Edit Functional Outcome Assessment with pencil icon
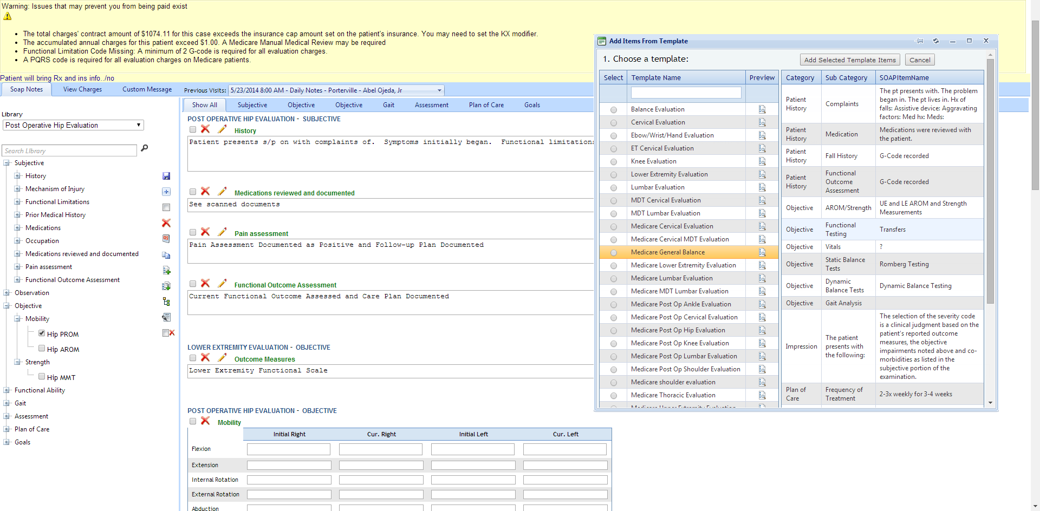1040x511 pixels. [x=222, y=283]
